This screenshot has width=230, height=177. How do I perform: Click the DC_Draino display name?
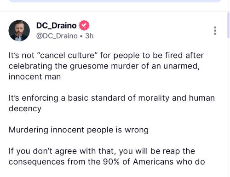(56, 25)
